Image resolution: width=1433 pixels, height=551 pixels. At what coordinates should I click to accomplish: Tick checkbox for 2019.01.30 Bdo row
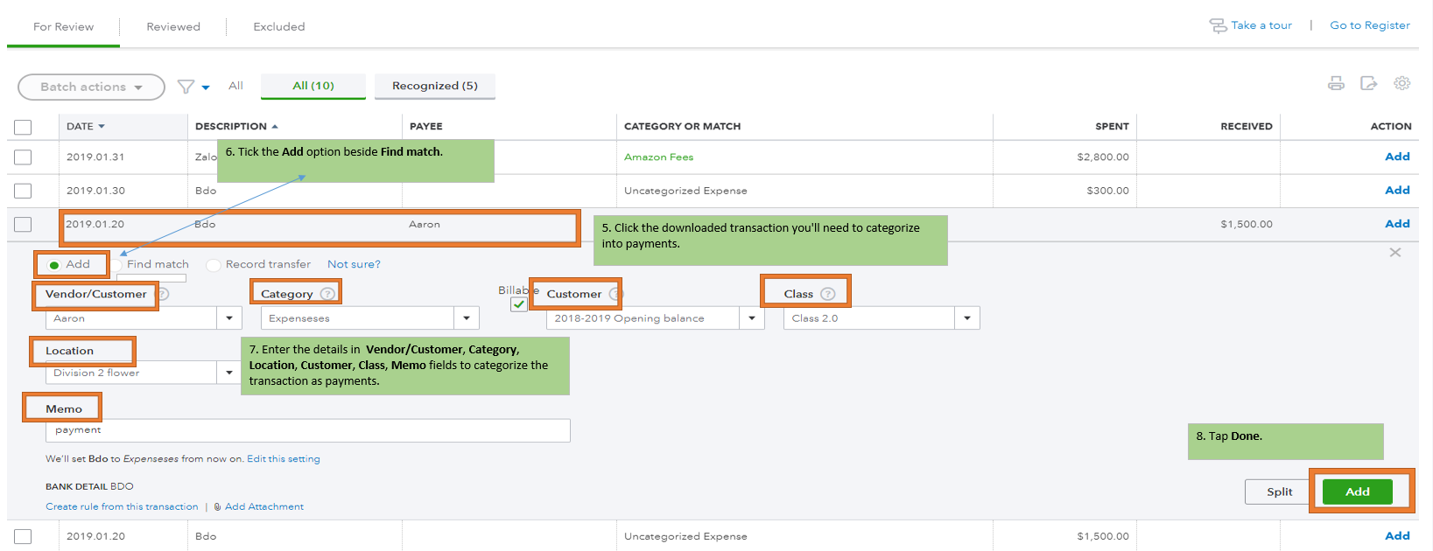click(23, 191)
